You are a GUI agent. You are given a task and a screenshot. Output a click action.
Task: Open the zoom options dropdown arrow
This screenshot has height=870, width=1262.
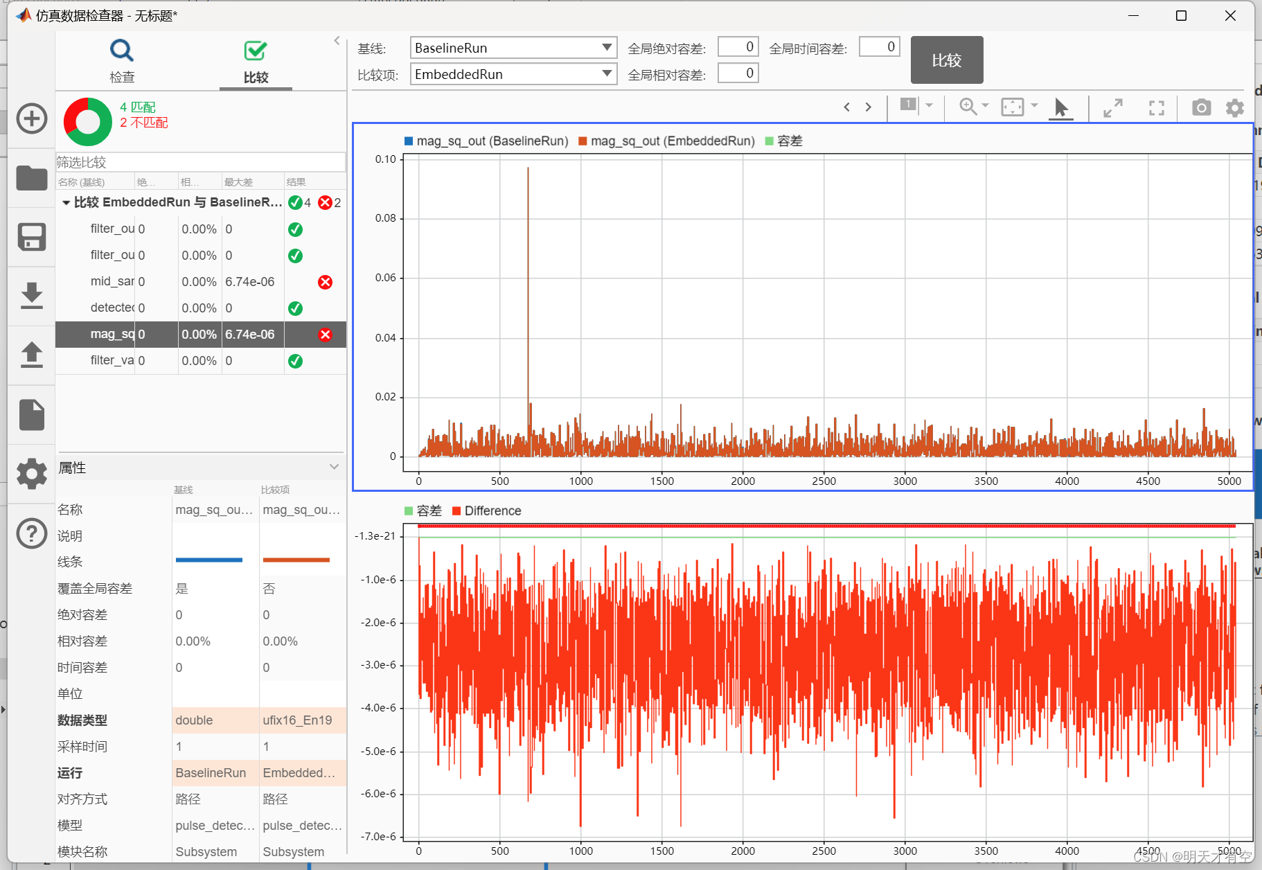[985, 105]
